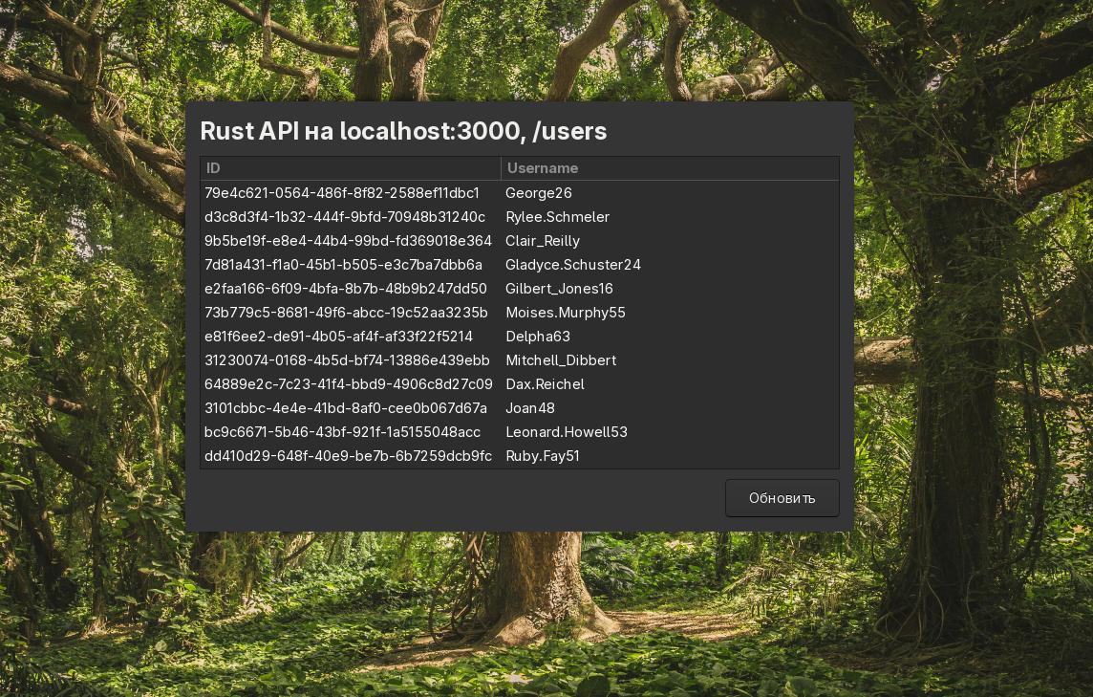The width and height of the screenshot is (1093, 697).
Task: Click username Dax.Reichel
Action: tap(545, 383)
